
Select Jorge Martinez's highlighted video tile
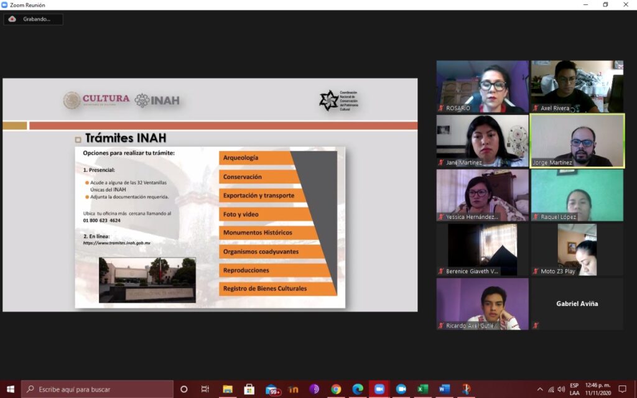tap(577, 140)
